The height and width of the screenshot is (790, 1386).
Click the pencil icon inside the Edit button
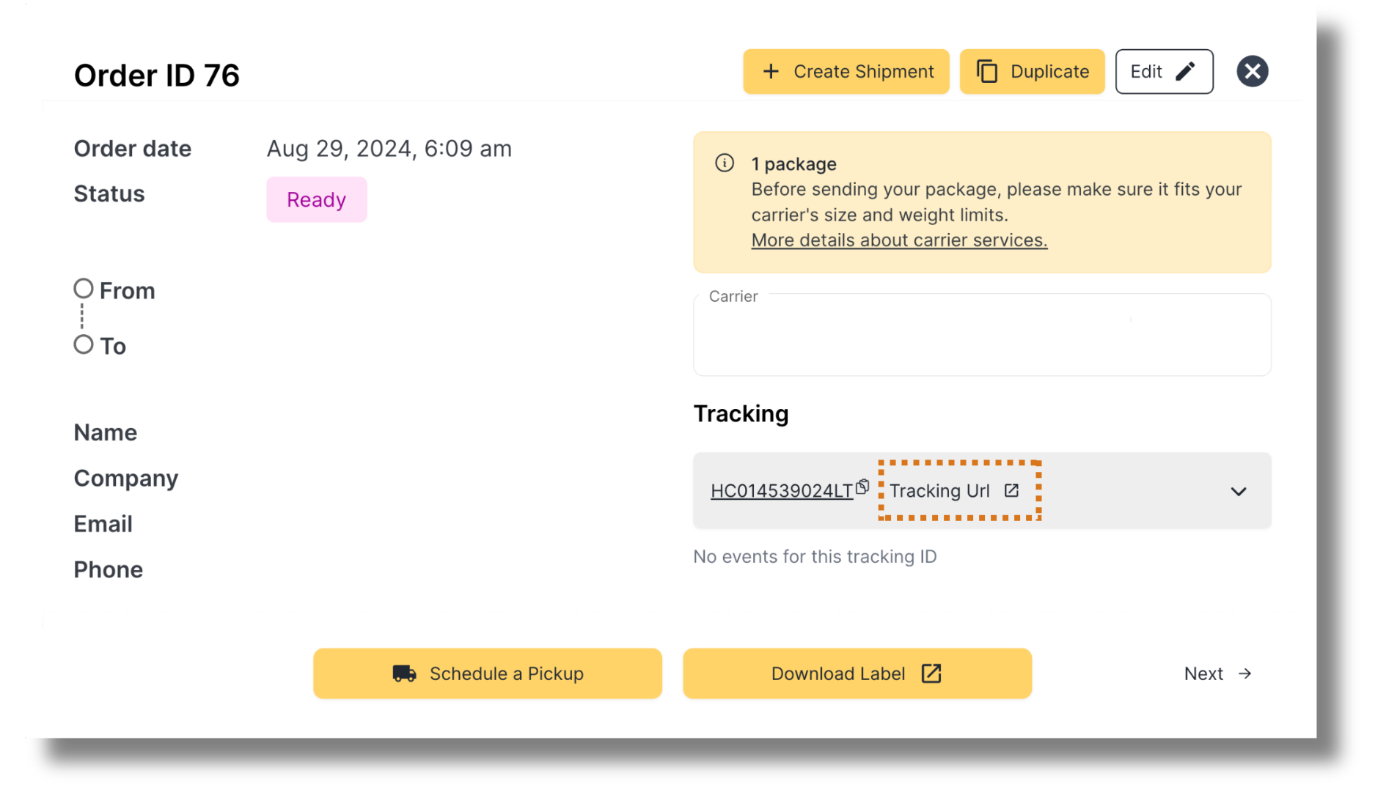tap(1186, 71)
